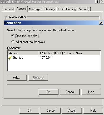Click Add... to add a computer
The height and width of the screenshot is (115, 104).
click(x=17, y=78)
